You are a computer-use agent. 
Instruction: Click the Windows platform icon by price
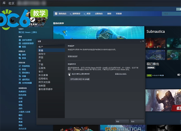(179, 75)
